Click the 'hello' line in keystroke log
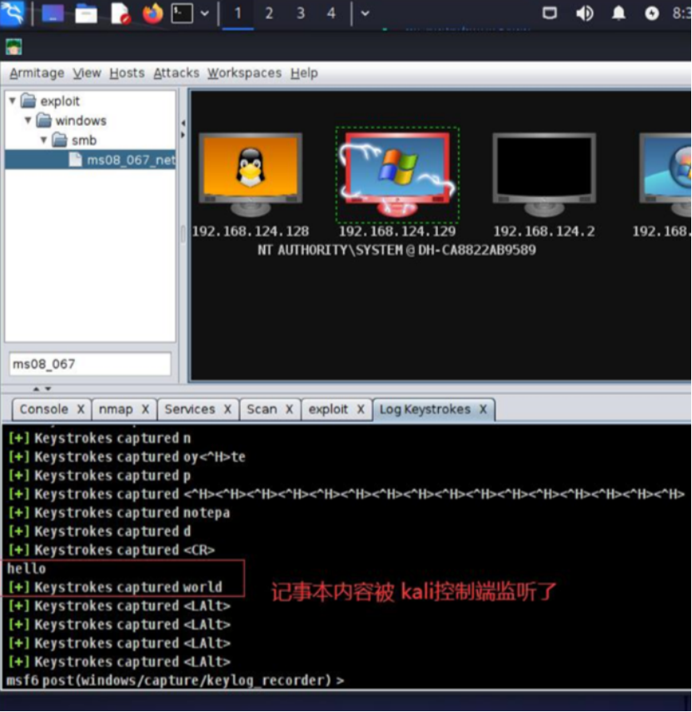The width and height of the screenshot is (692, 712). [x=27, y=569]
